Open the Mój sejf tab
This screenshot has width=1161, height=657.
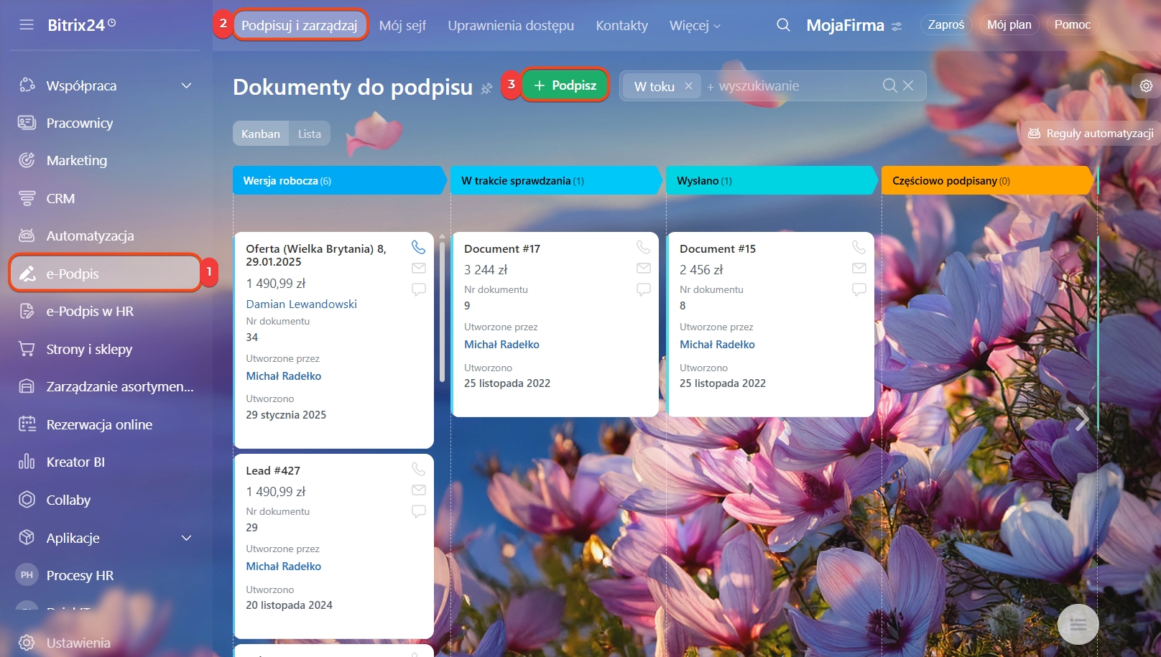click(402, 26)
